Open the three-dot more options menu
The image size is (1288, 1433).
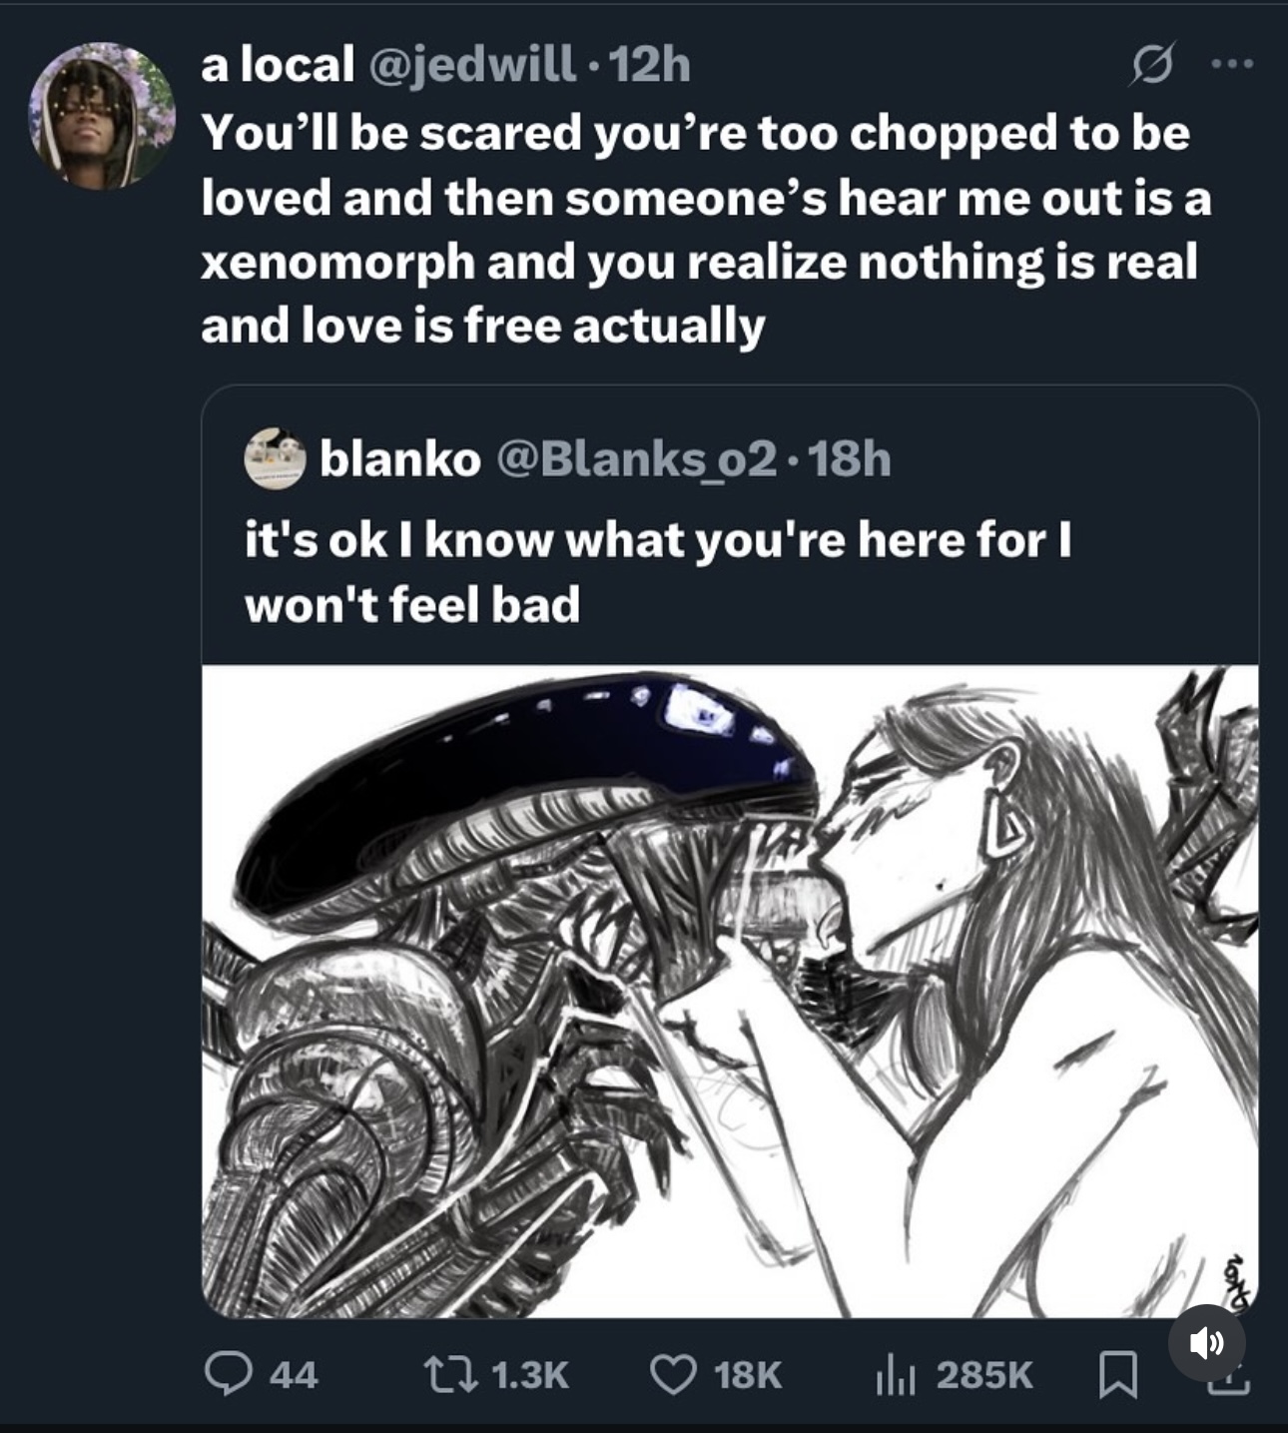[1232, 64]
